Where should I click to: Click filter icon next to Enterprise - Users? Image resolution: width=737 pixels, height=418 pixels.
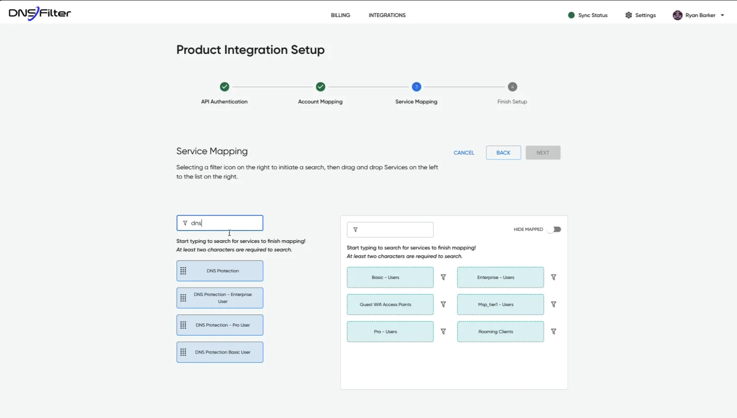[x=554, y=277]
